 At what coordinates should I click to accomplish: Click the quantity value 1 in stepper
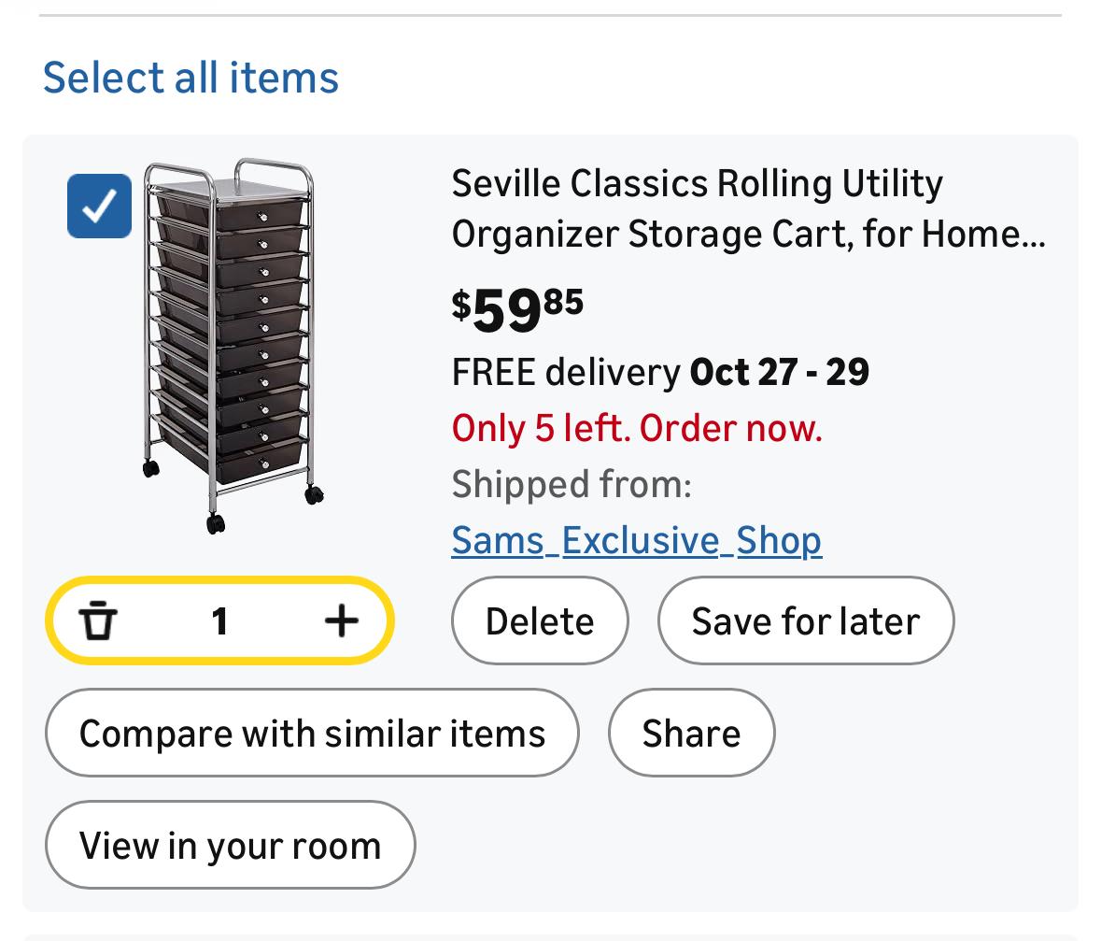pos(219,620)
